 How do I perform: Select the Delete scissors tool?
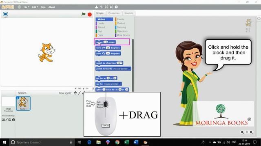pos(101,7)
